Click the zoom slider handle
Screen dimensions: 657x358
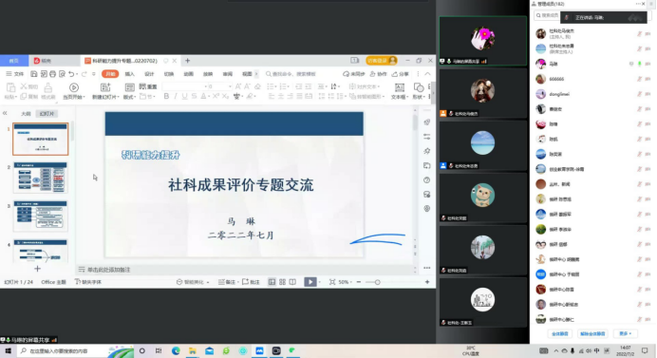coord(378,282)
